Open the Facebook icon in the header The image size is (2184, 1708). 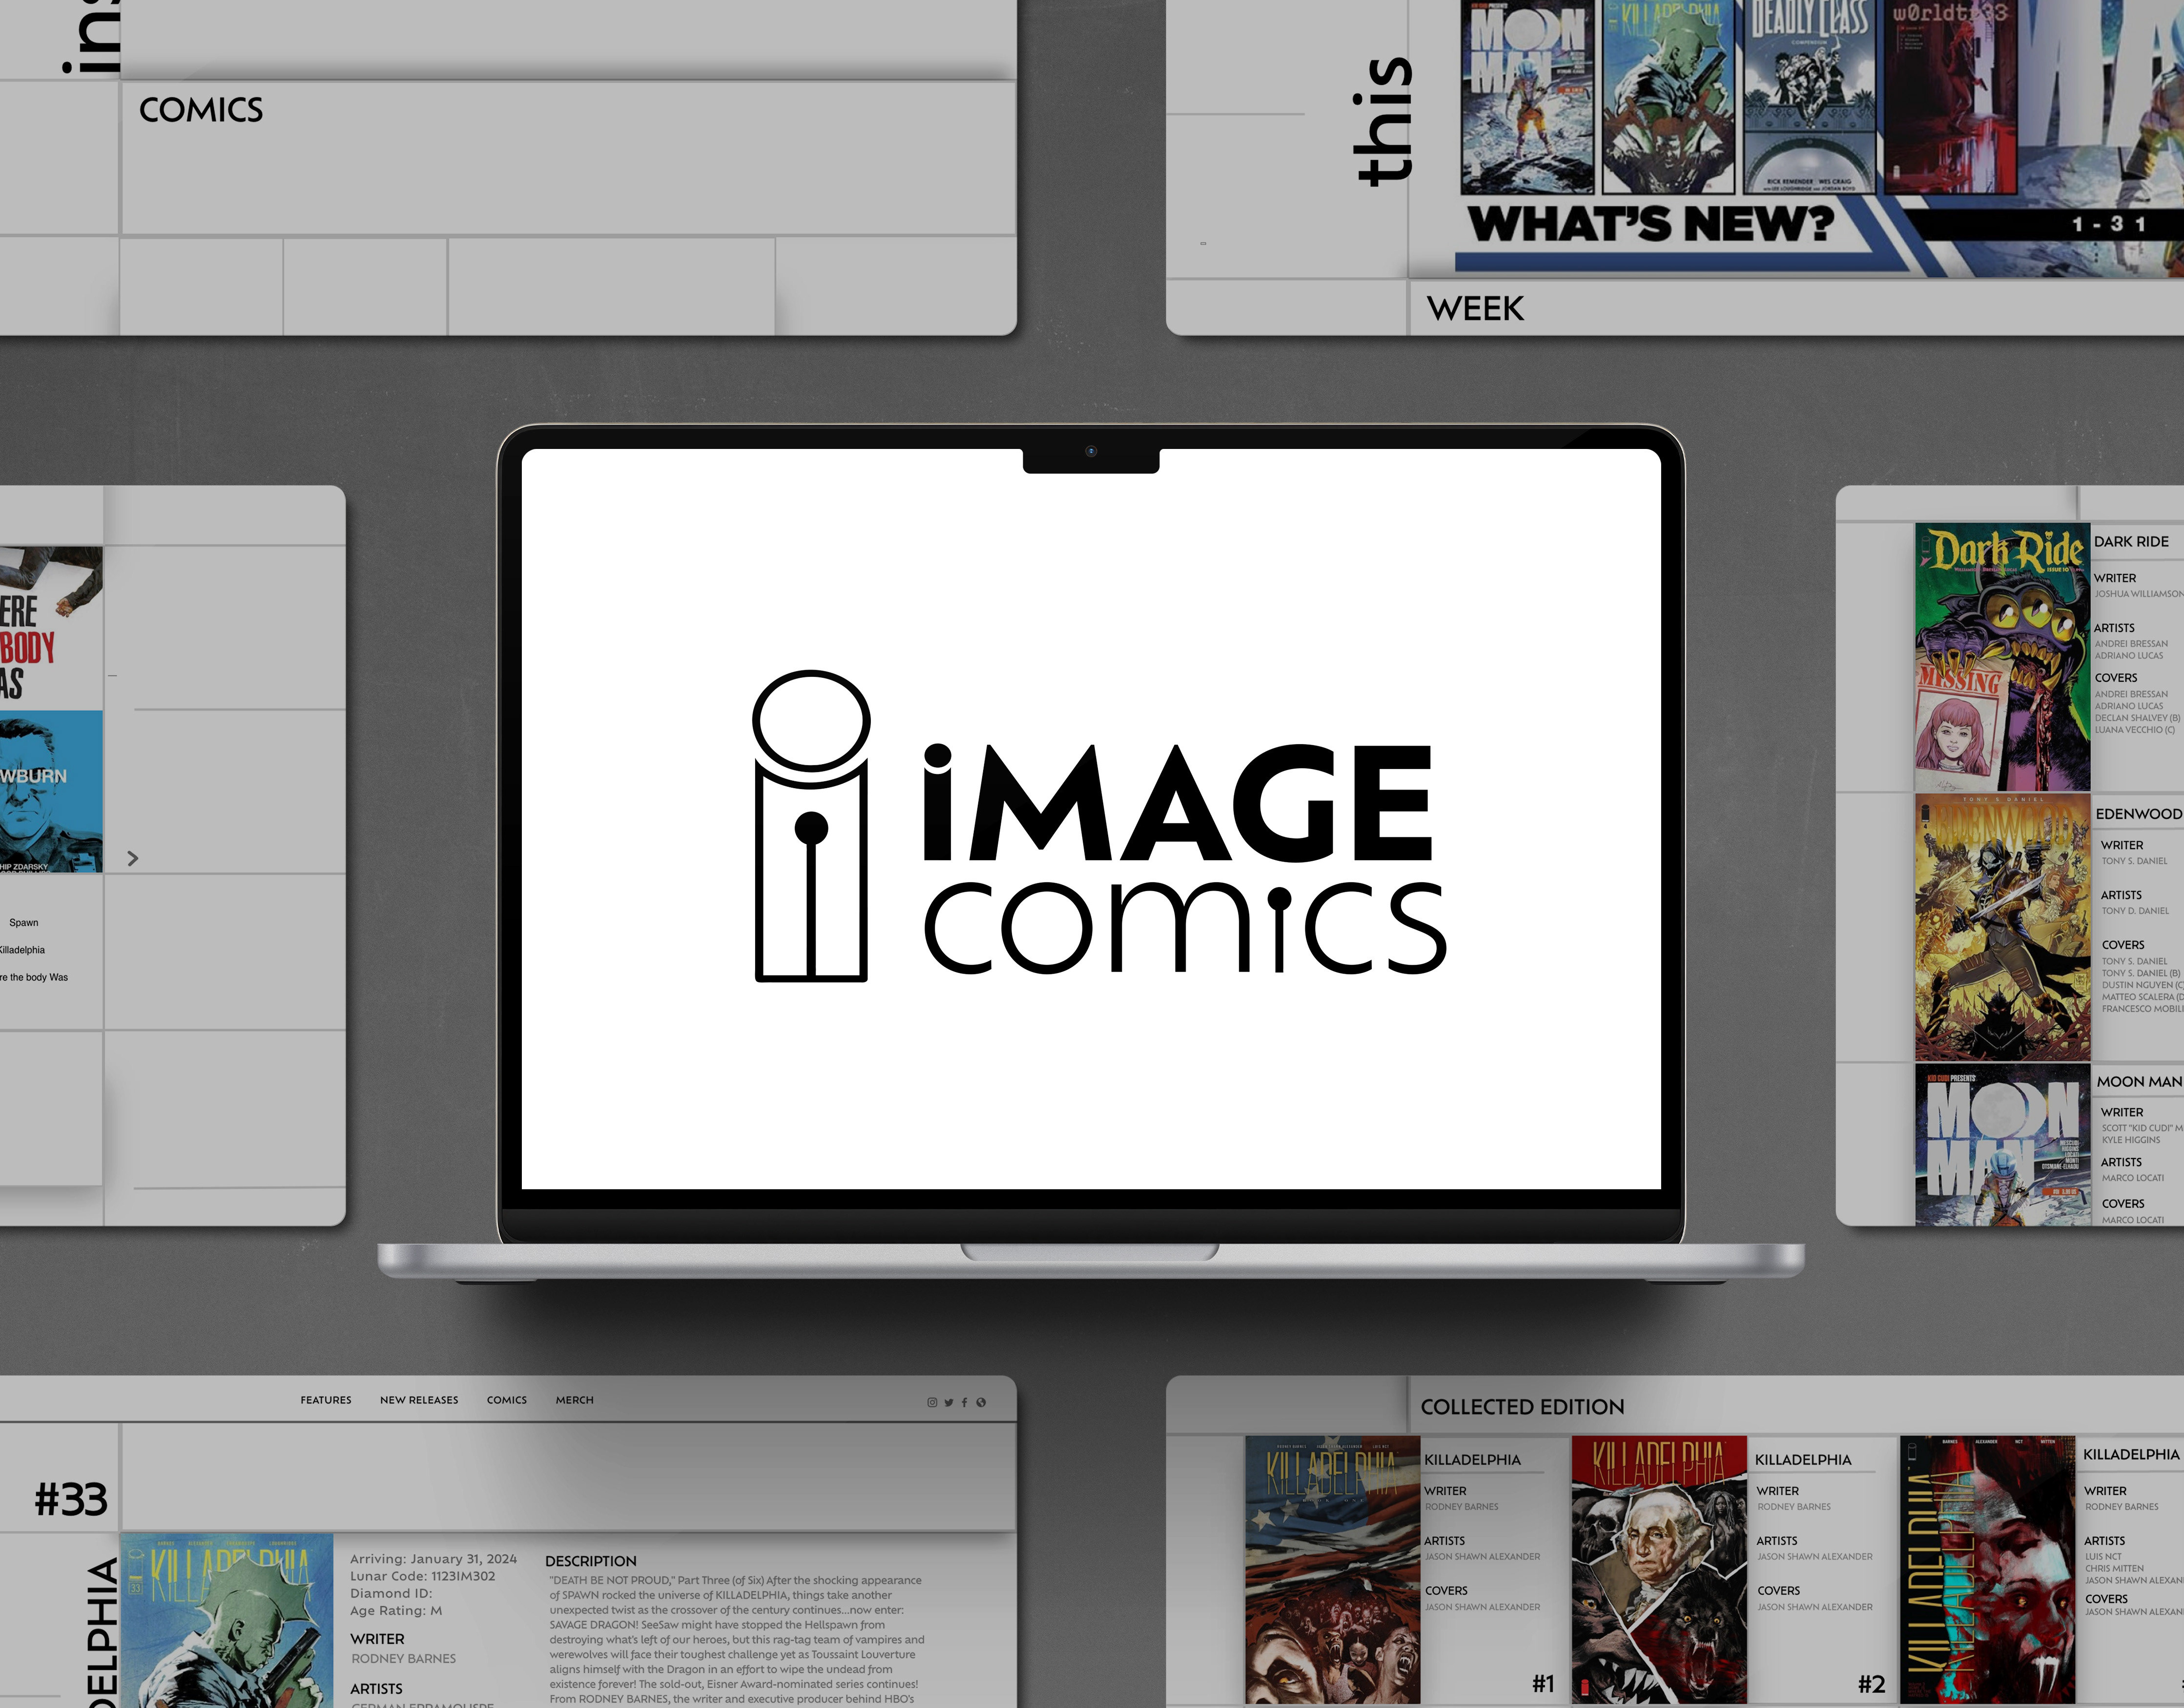[x=965, y=1402]
